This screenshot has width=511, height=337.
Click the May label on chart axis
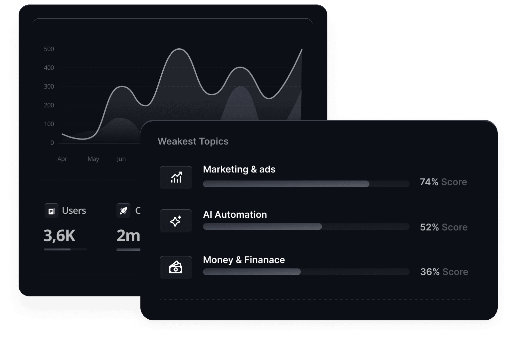point(93,159)
